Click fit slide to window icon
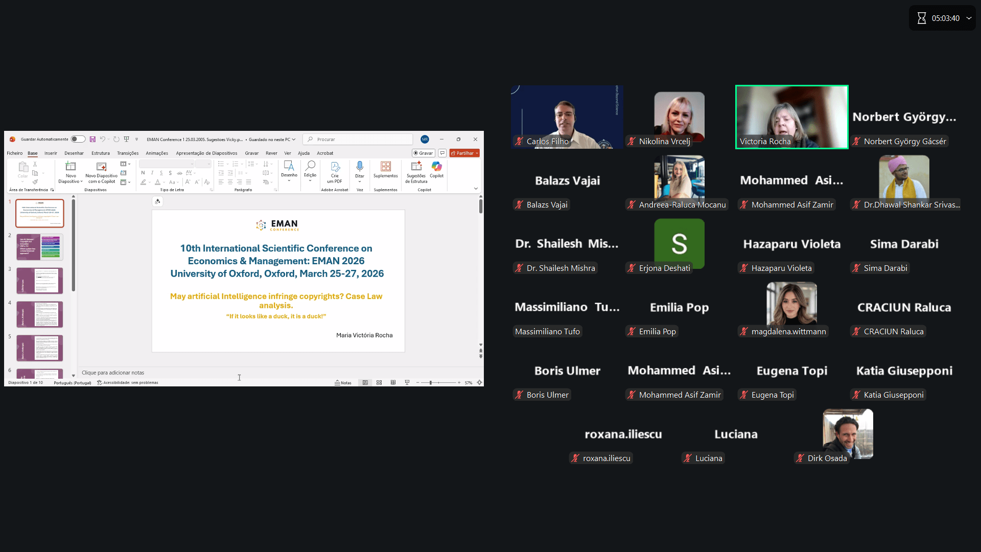The image size is (981, 552). pos(479,382)
